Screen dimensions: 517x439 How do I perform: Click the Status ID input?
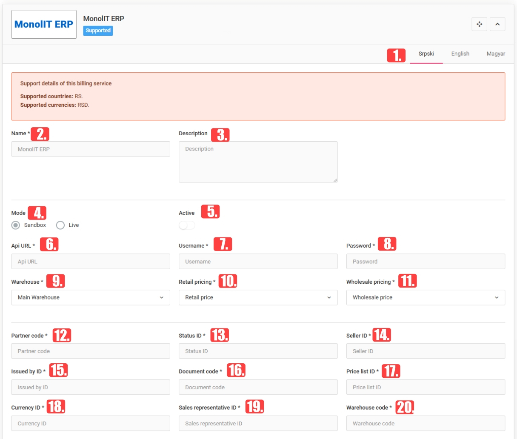[258, 351]
